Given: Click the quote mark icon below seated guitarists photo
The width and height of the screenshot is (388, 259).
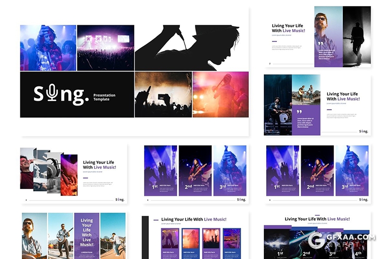Looking at the screenshot, I should click(299, 112).
